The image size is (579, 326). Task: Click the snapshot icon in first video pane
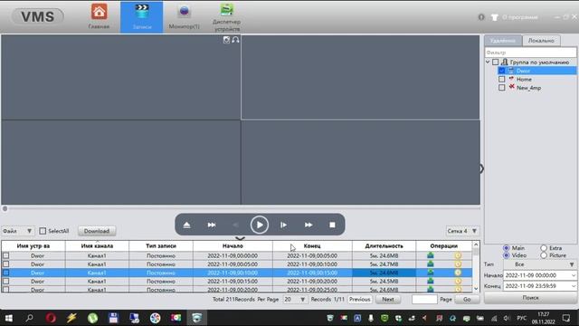[226, 40]
